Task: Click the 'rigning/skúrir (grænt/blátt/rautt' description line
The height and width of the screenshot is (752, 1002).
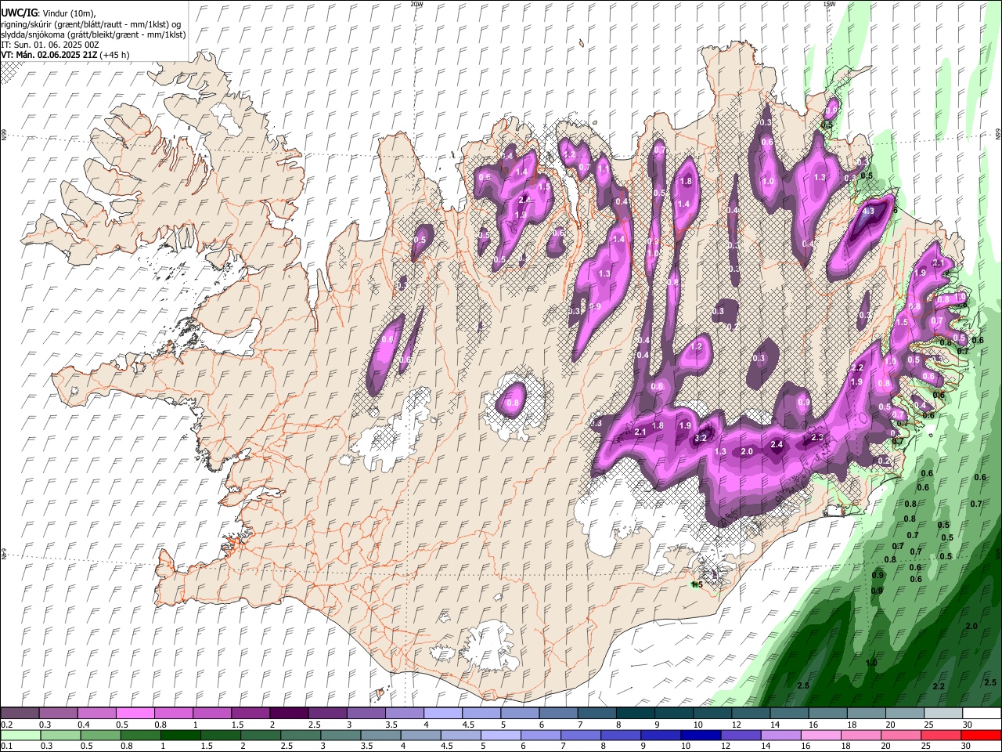Action: (x=92, y=24)
